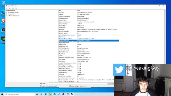Expand the Software Environment node
This screenshot has height=96, width=171.
7,16
